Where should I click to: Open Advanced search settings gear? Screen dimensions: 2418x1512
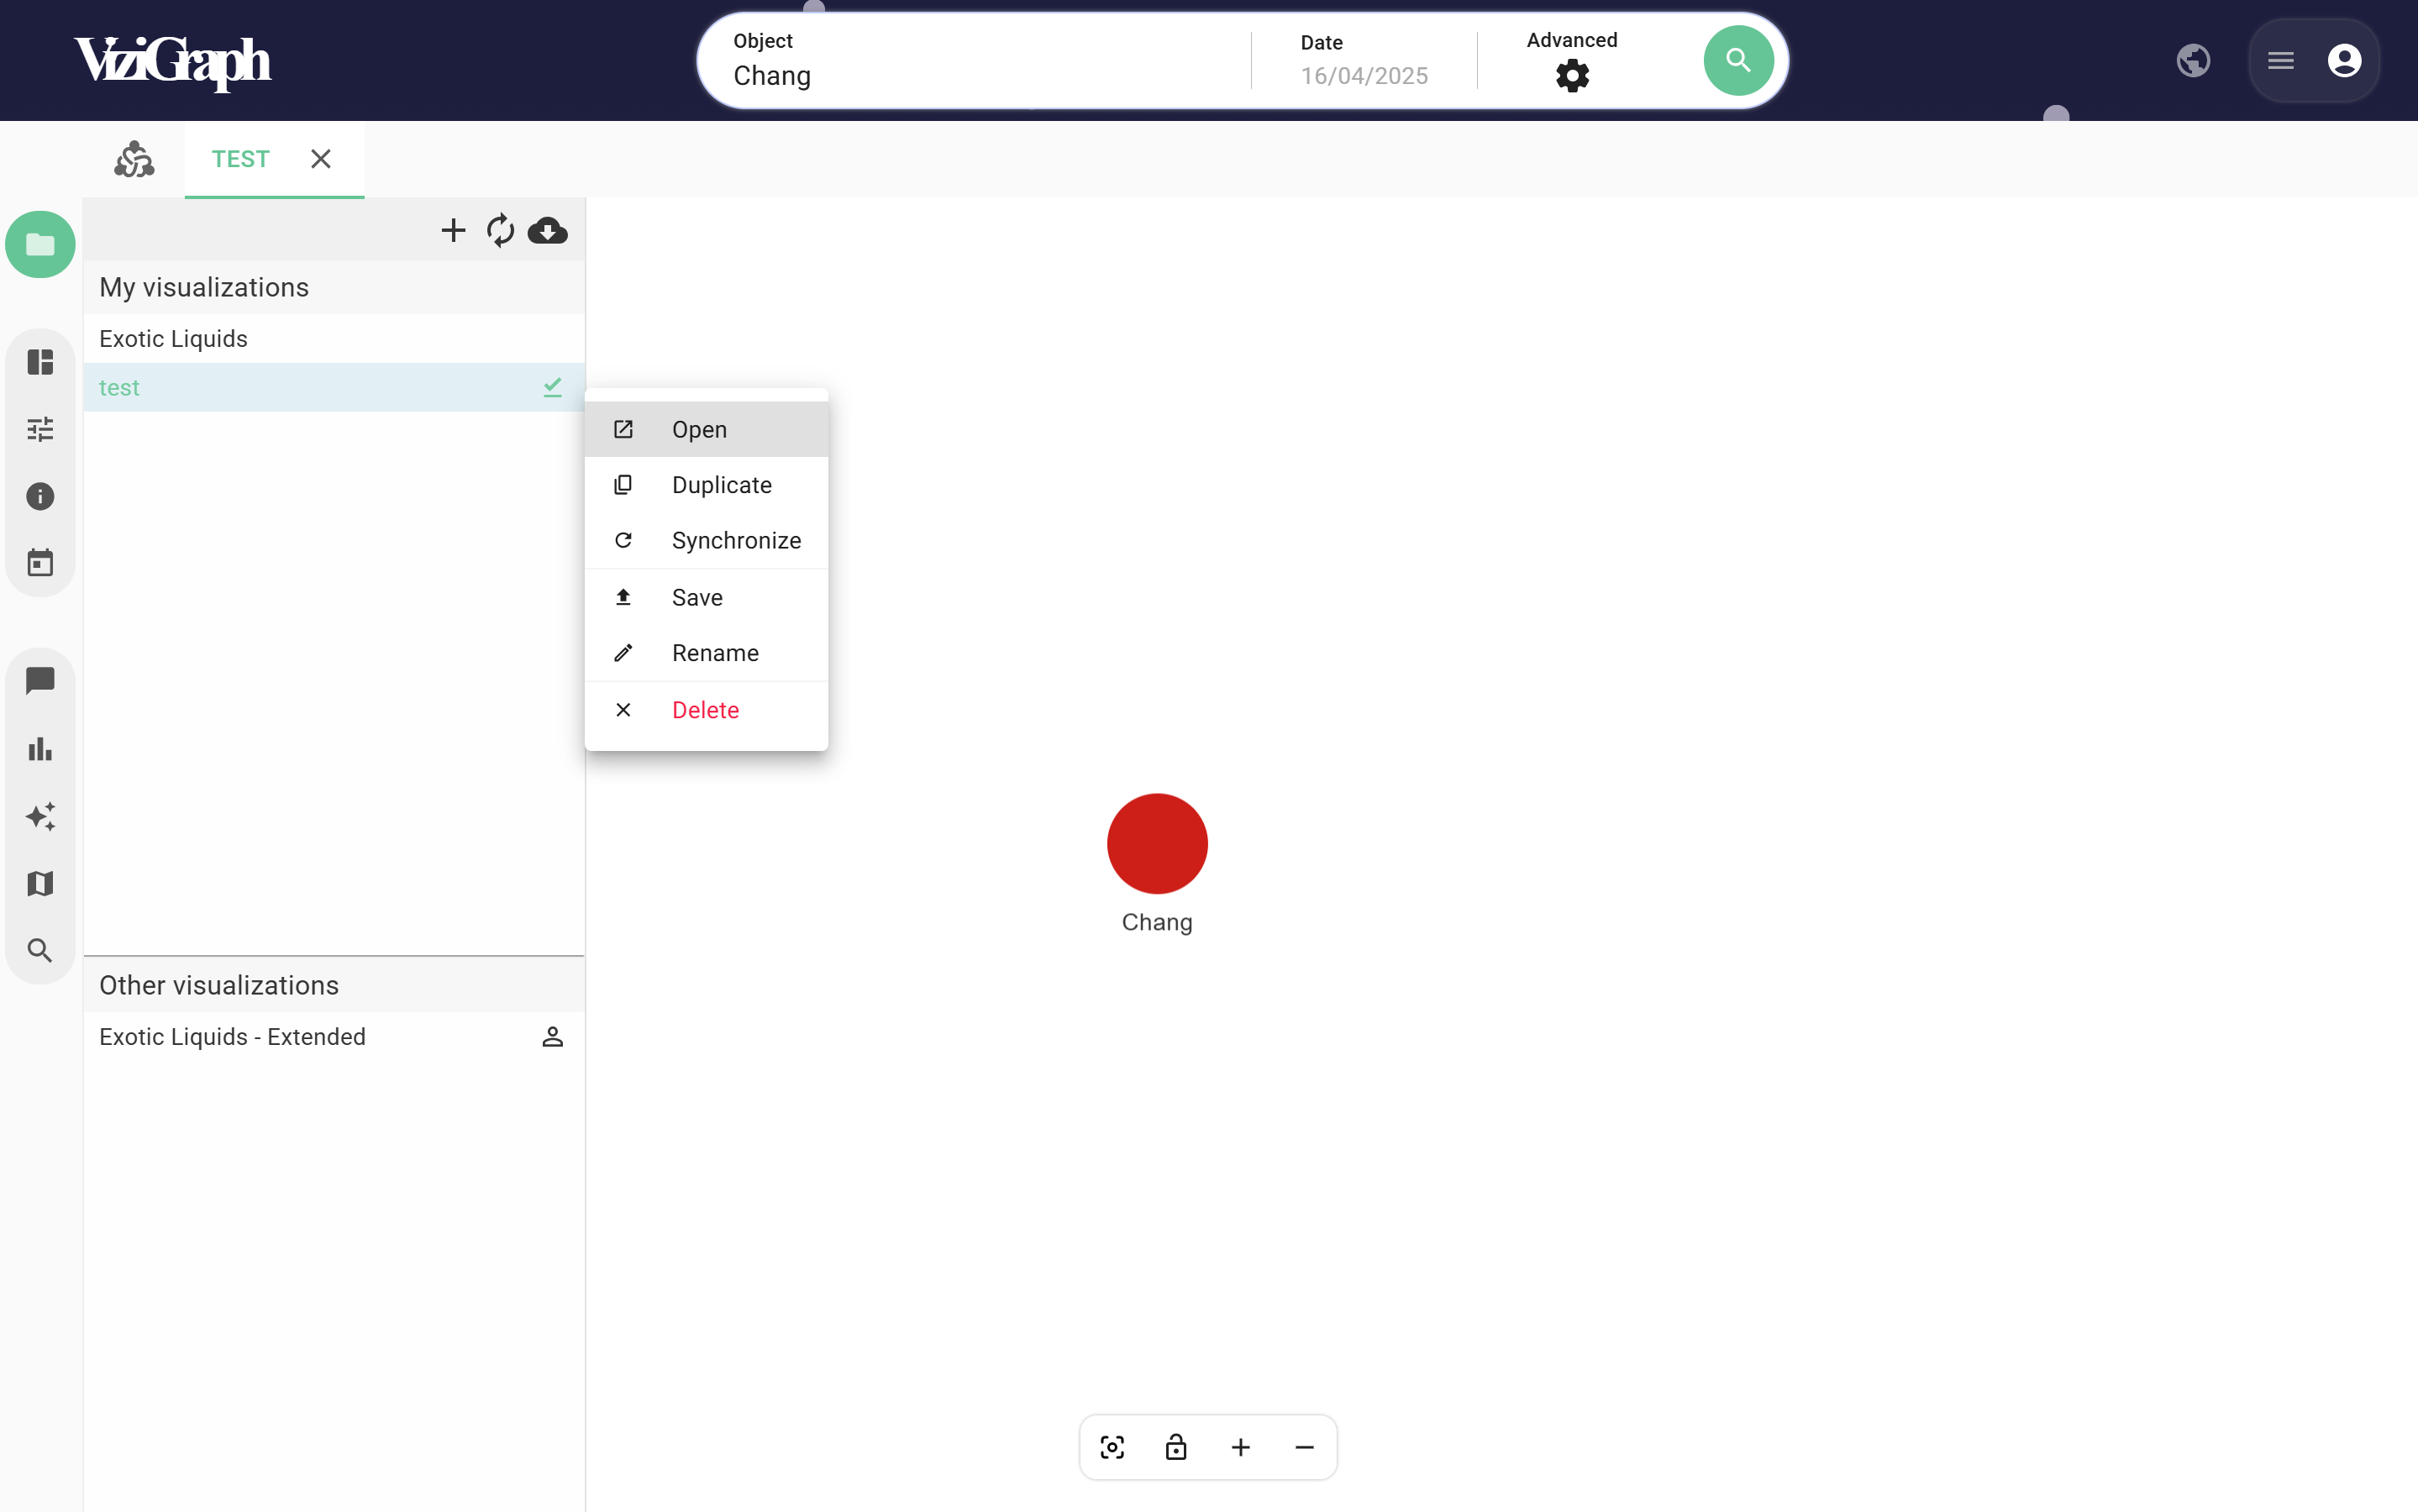pyautogui.click(x=1570, y=75)
